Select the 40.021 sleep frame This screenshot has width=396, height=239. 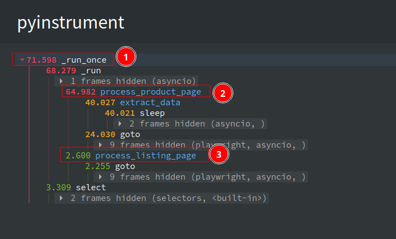point(135,113)
